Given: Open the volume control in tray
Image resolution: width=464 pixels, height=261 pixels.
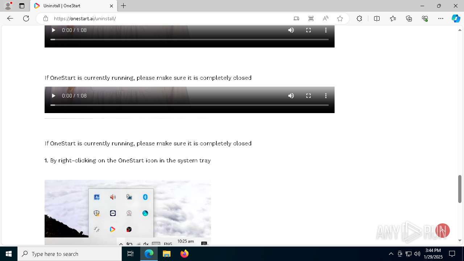Looking at the screenshot, I should 417,254.
